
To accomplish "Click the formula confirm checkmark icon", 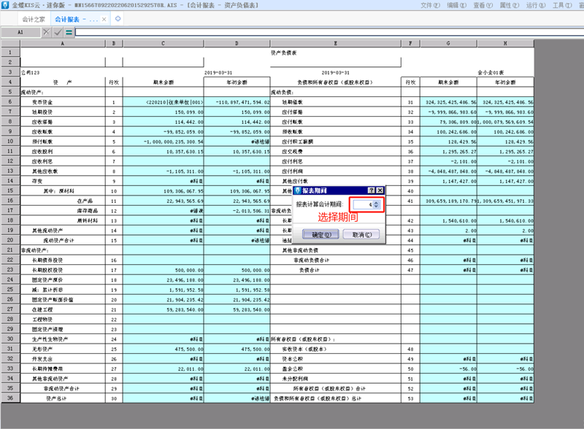I will coord(58,33).
